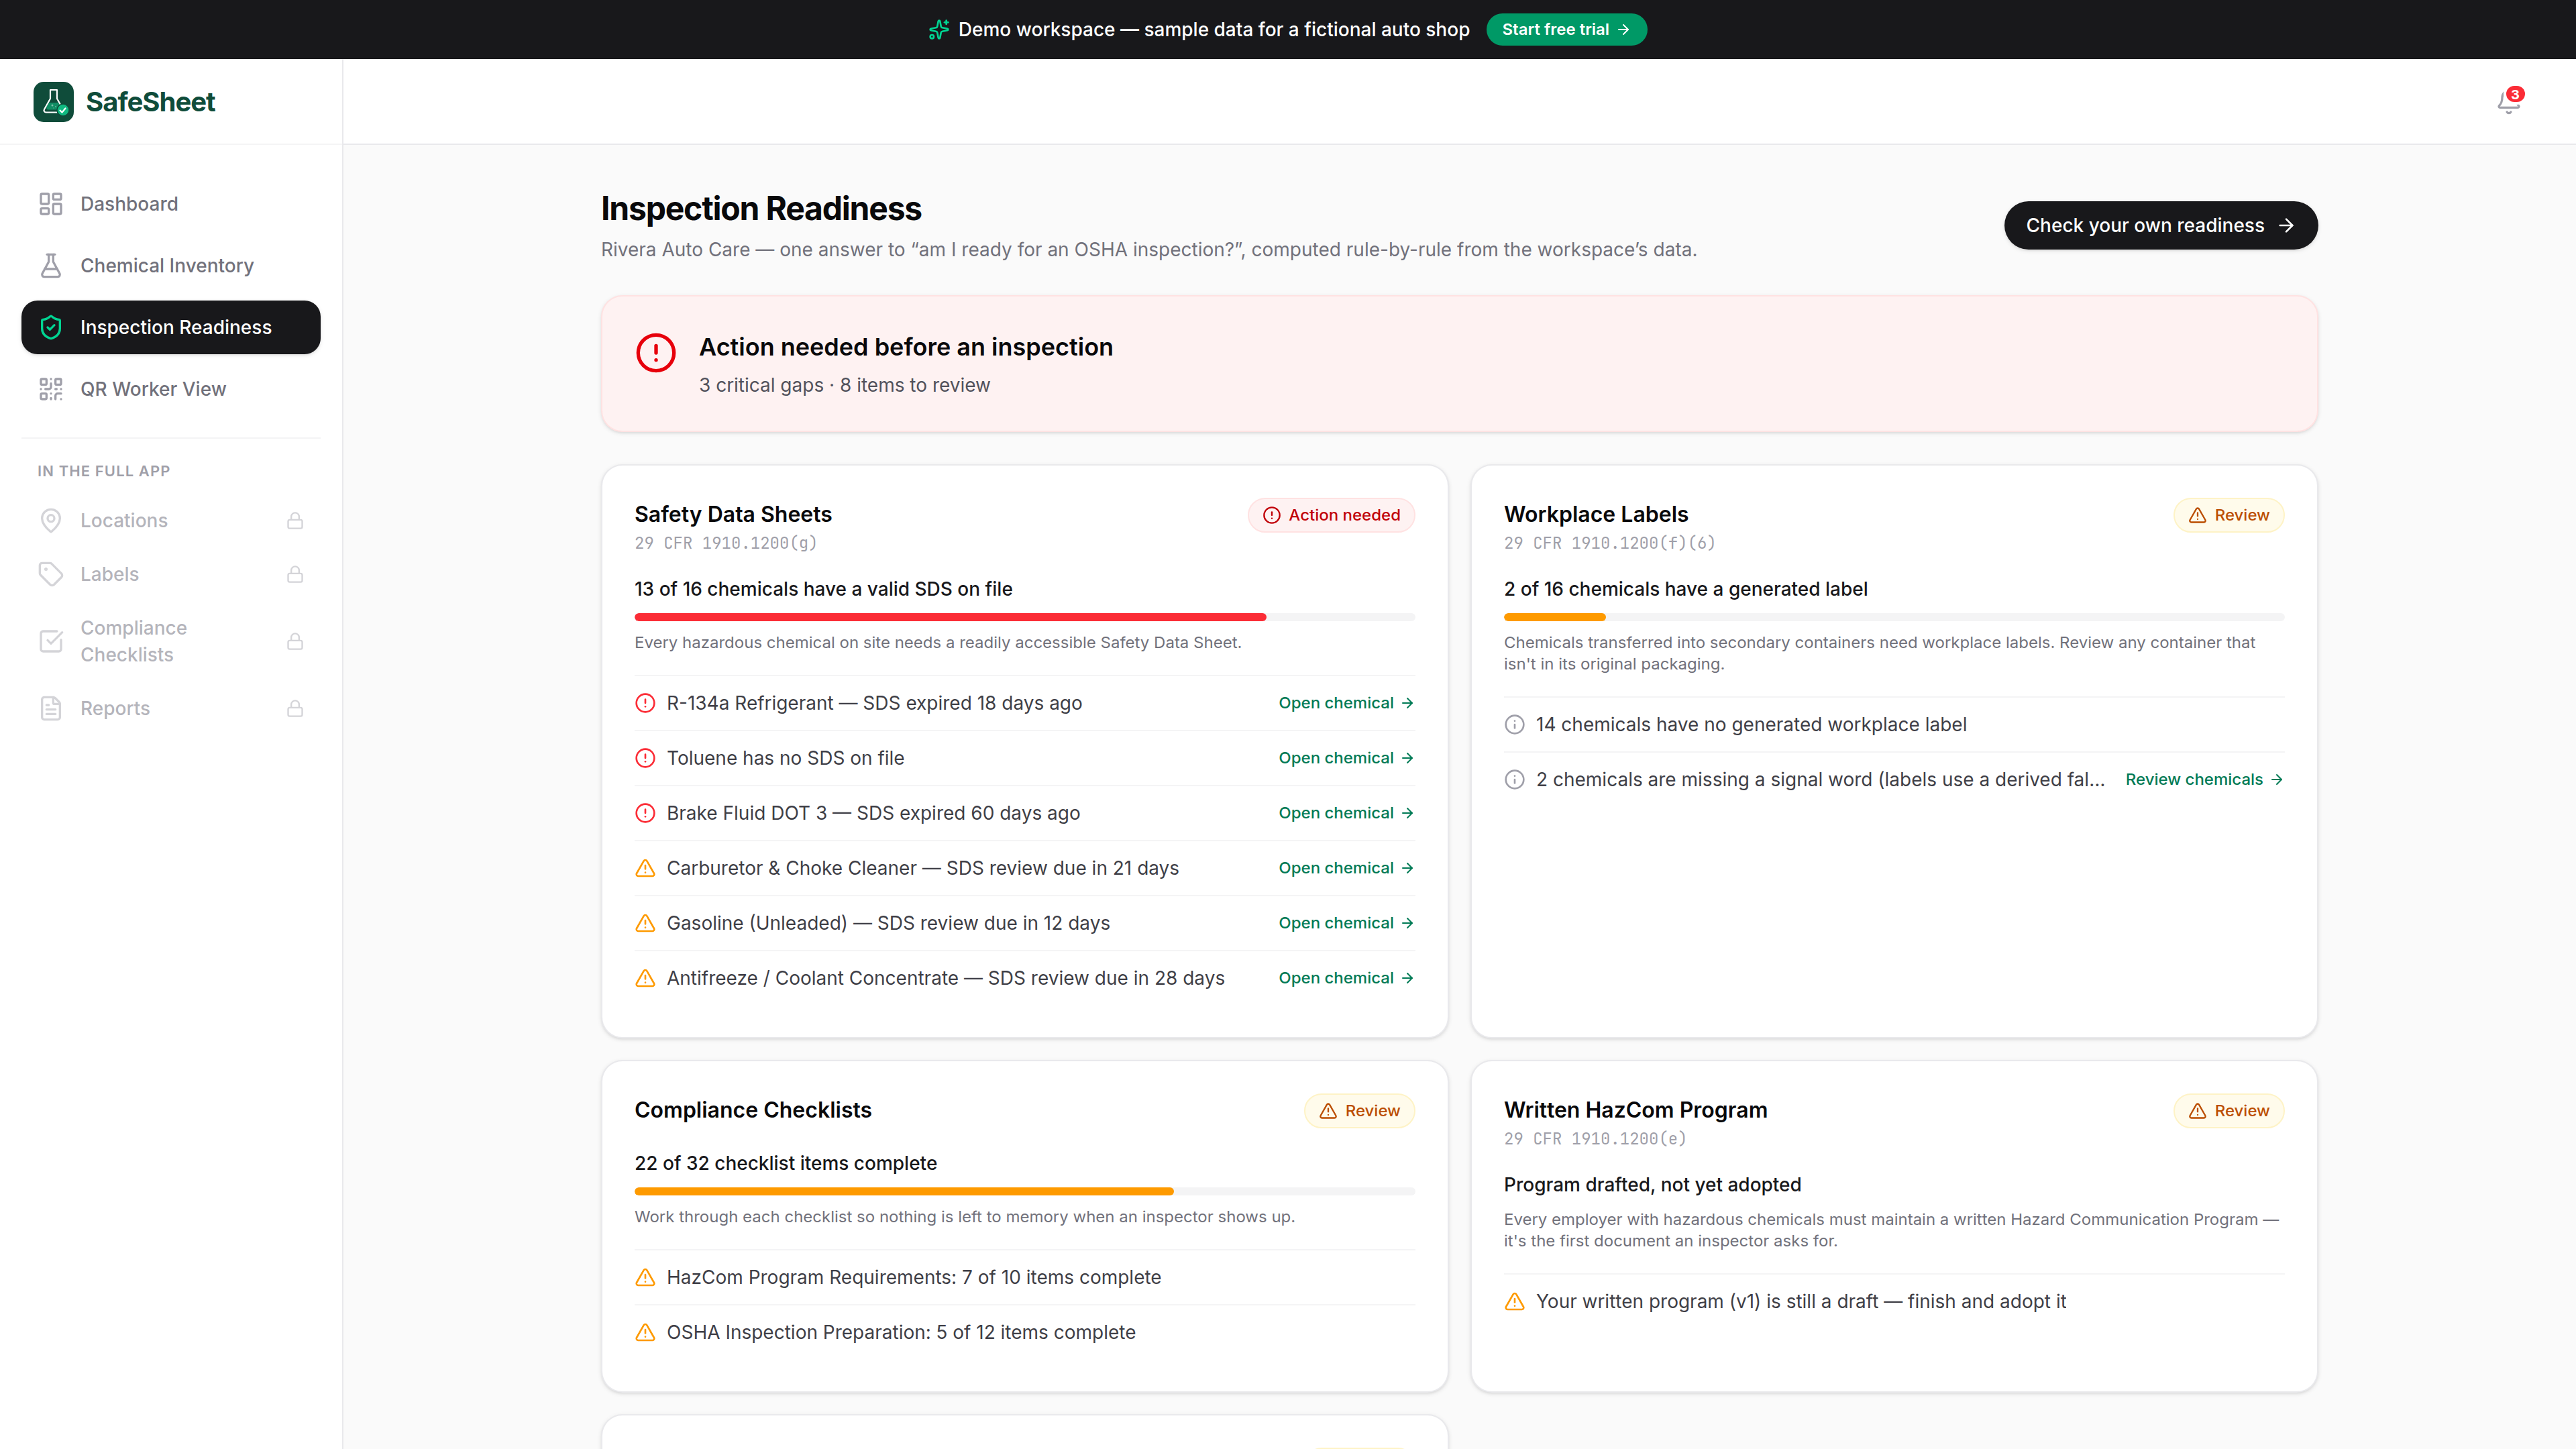Select locked Locations nav item
This screenshot has width=2576, height=1449.
tap(171, 521)
